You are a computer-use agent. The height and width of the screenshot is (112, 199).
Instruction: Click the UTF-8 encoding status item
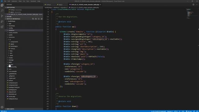(176, 111)
